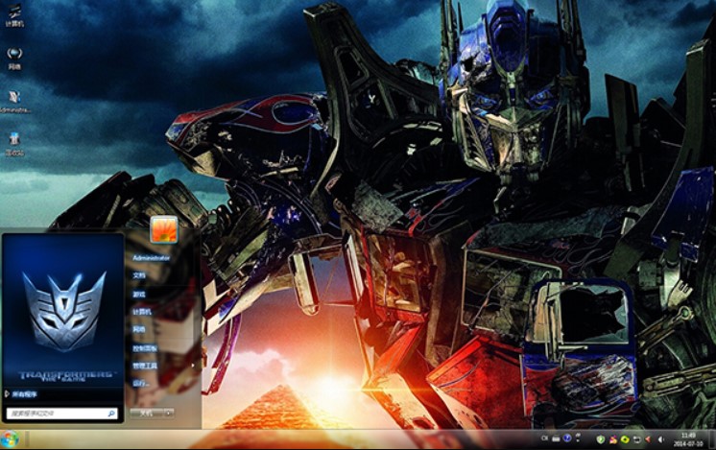Click the blue round help tray icon
Image resolution: width=716 pixels, height=450 pixels.
[567, 438]
